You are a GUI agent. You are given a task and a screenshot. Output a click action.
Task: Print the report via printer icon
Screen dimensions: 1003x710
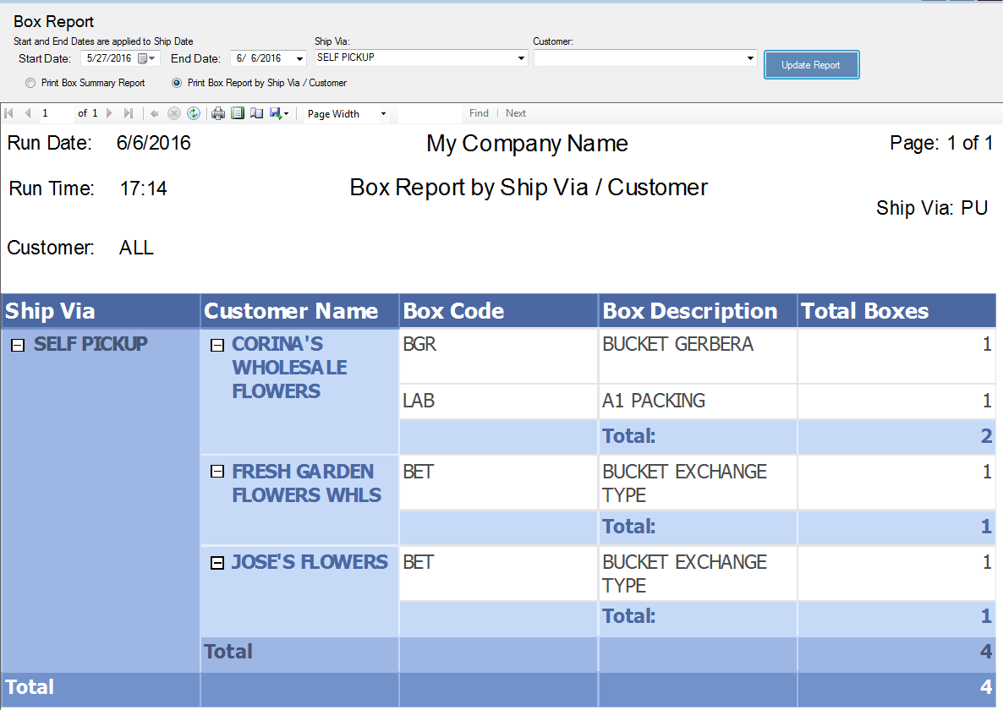pyautogui.click(x=218, y=113)
